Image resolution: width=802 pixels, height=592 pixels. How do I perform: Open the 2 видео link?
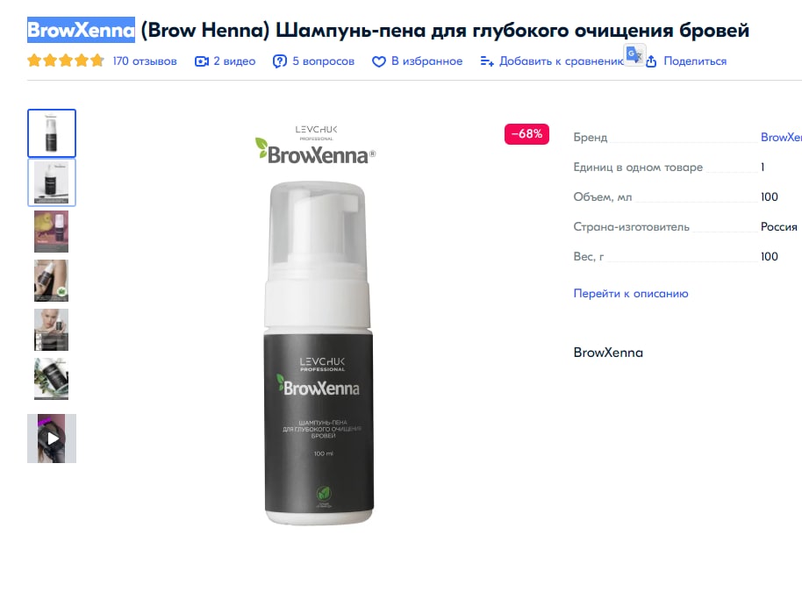234,61
